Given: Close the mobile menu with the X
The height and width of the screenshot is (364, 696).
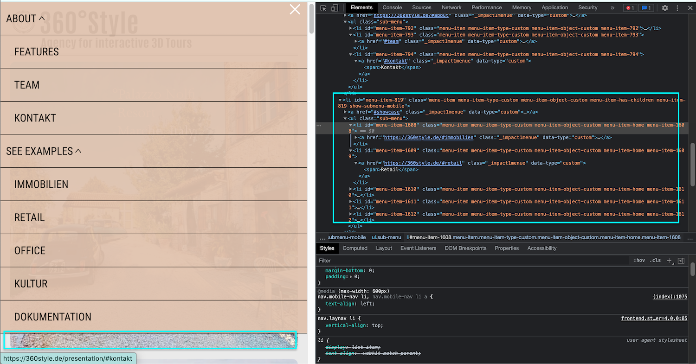Looking at the screenshot, I should 295,9.
